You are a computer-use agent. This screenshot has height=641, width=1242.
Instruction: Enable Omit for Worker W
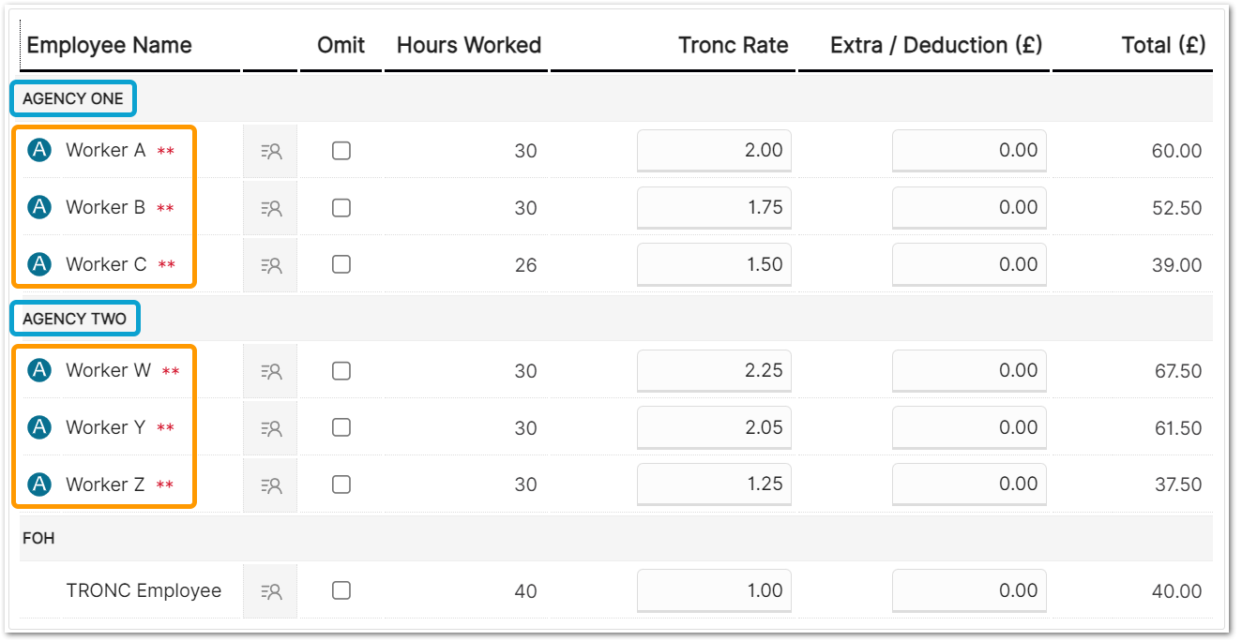pyautogui.click(x=341, y=371)
